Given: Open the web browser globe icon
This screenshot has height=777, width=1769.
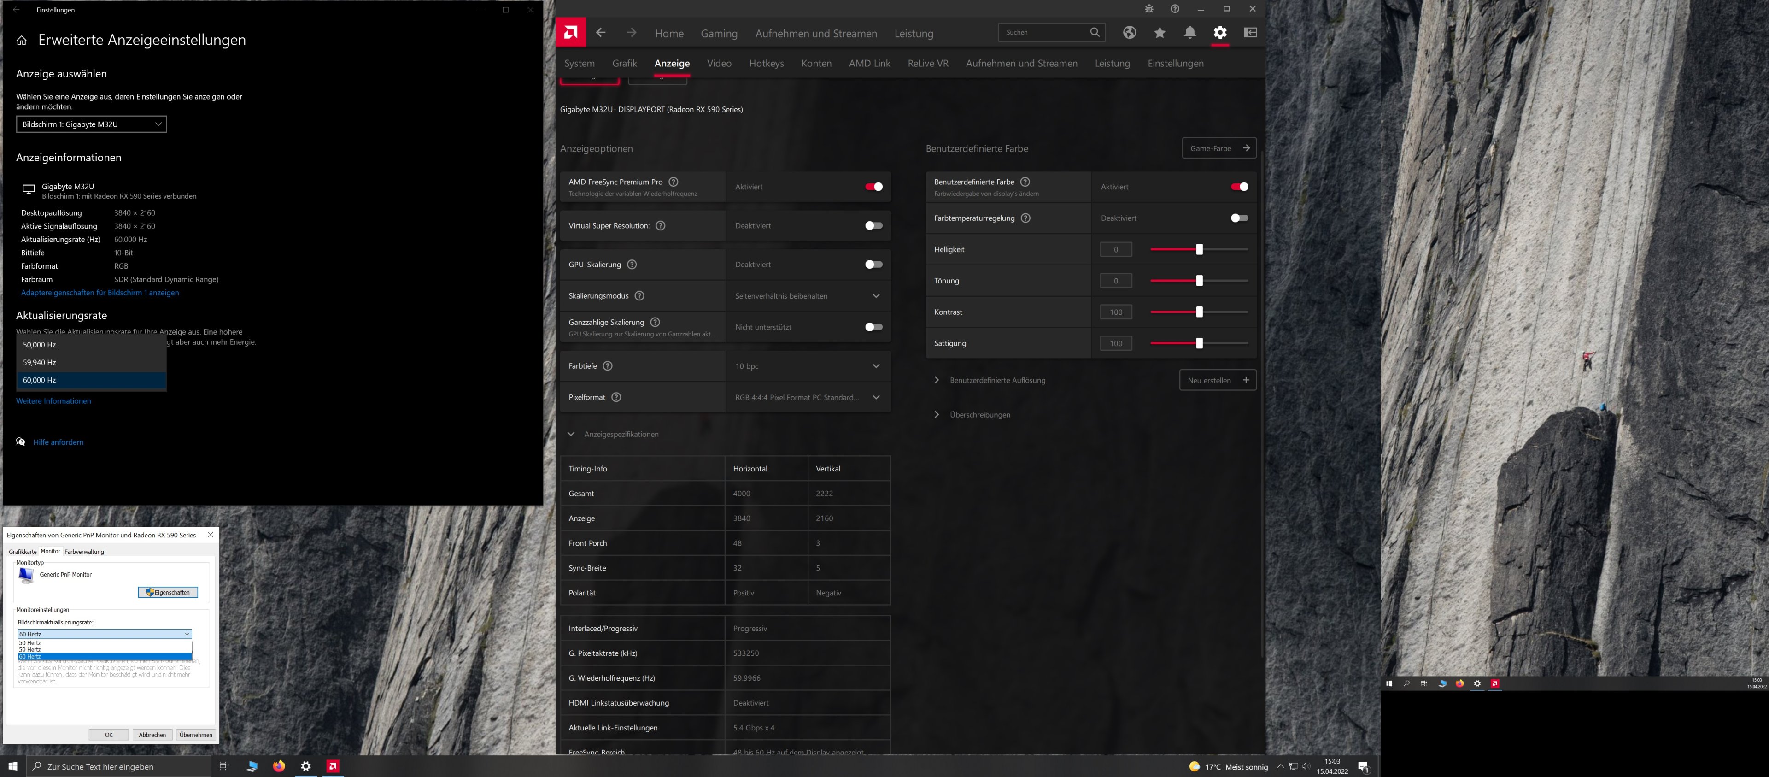Looking at the screenshot, I should pos(1129,32).
